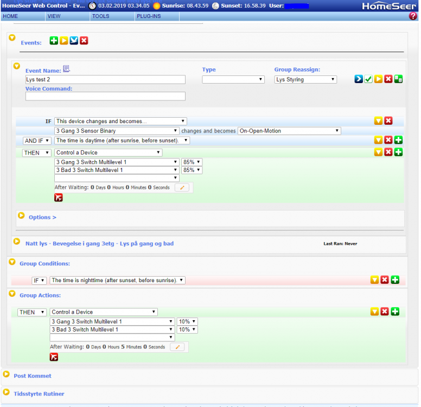Delete the AND IF daytime condition

388,141
